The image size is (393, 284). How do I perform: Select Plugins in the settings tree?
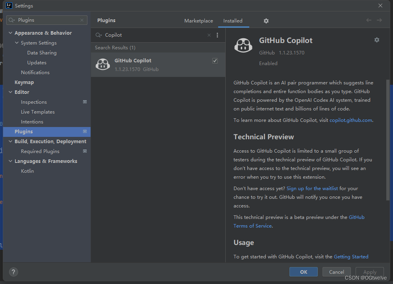point(47,132)
